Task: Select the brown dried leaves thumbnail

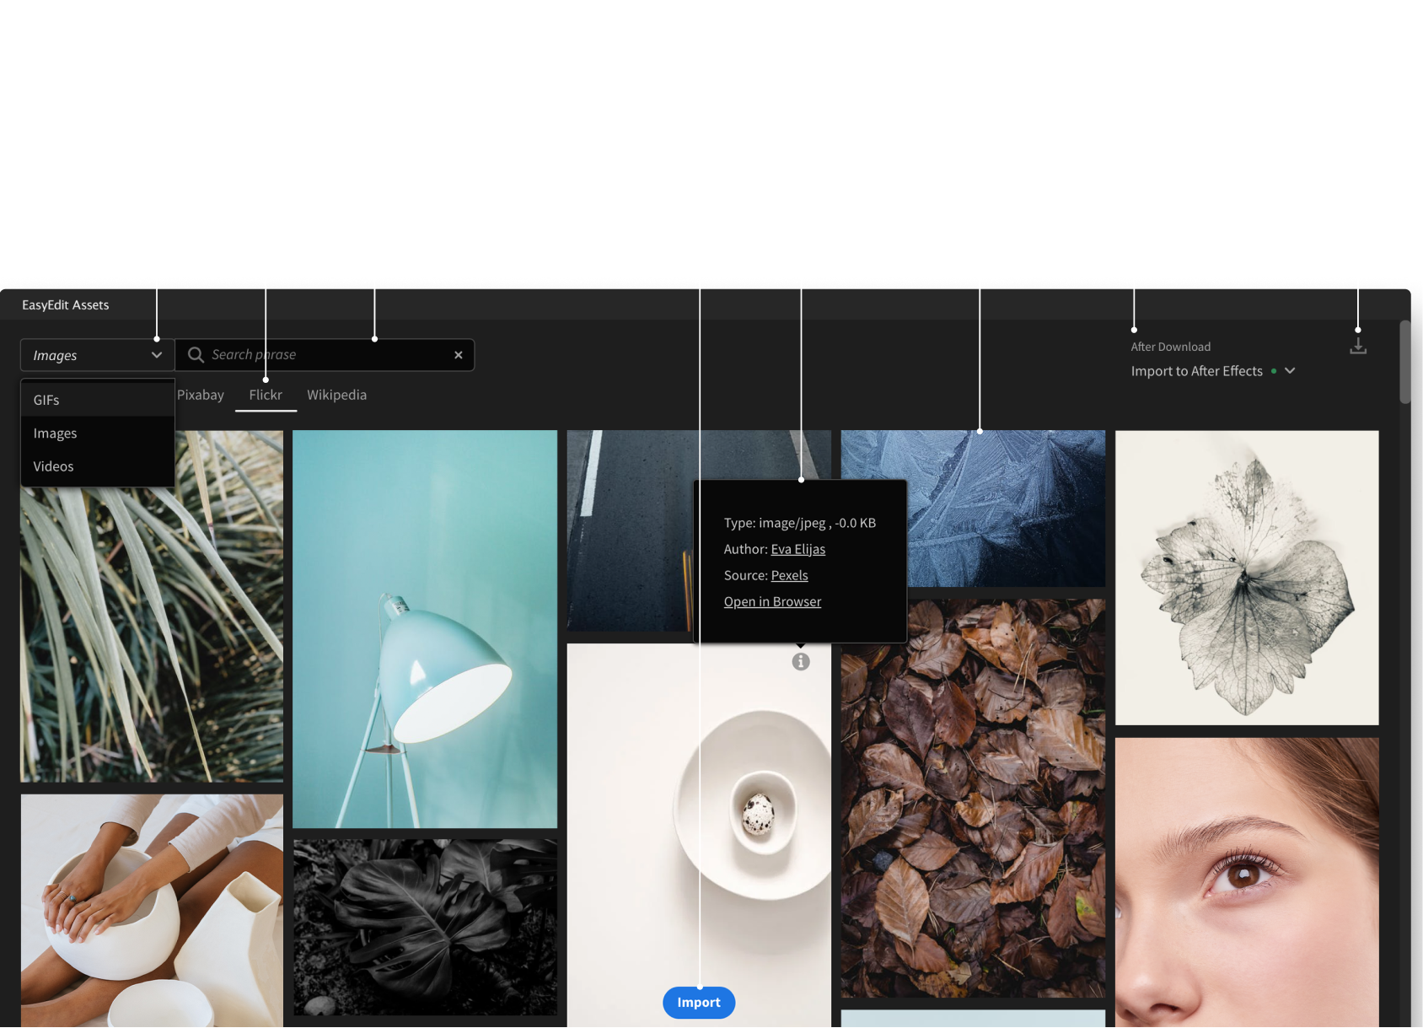Action: point(972,797)
